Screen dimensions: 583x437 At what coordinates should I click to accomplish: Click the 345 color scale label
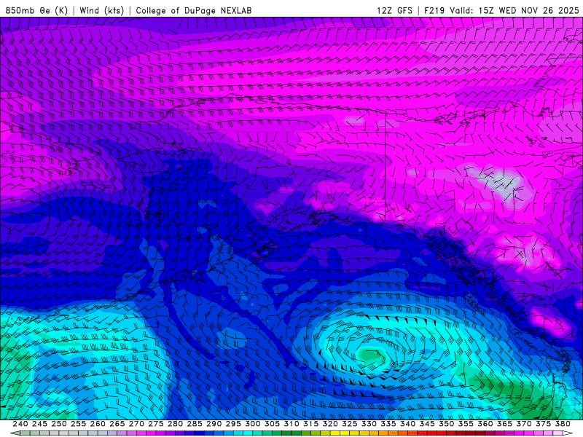coord(427,424)
